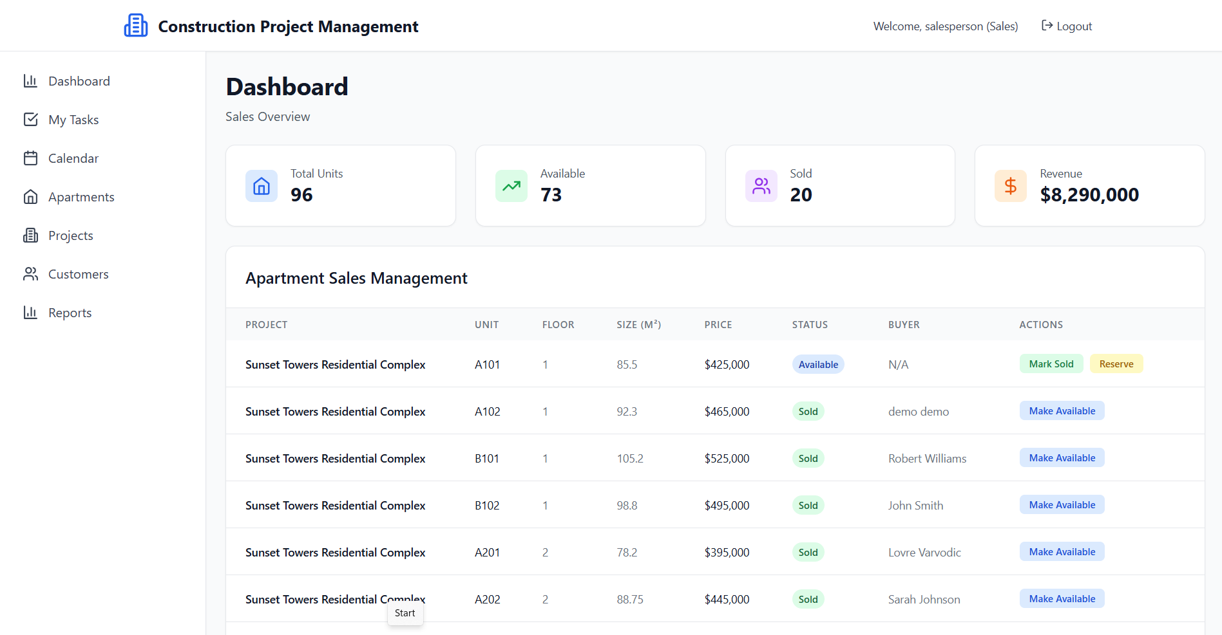1222x635 pixels.
Task: Click the building logo icon in header
Action: (135, 26)
